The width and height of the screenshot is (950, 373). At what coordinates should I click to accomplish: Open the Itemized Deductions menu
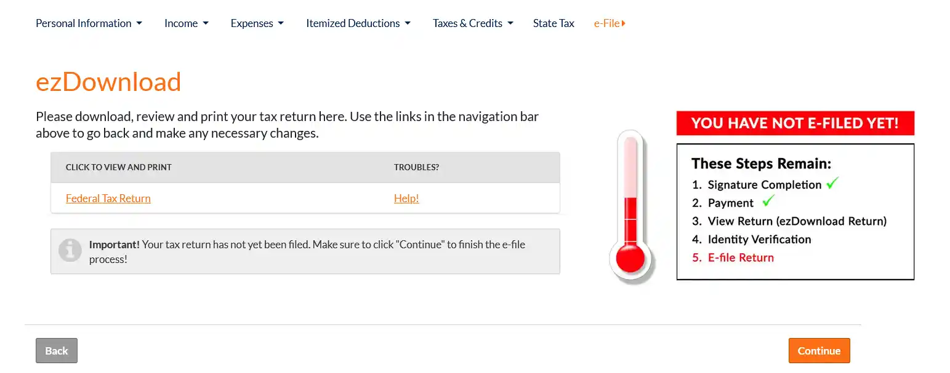pos(358,23)
